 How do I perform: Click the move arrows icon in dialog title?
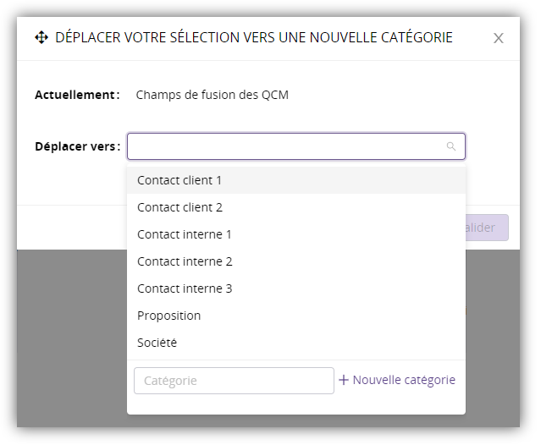41,37
